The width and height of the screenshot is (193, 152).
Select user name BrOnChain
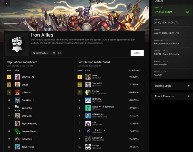(27, 139)
